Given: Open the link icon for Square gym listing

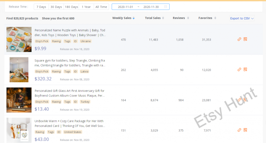Looking at the screenshot, I should pyautogui.click(x=240, y=70).
